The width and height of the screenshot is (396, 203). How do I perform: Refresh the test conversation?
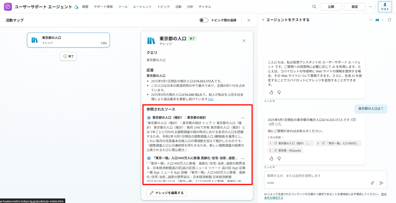click(390, 20)
